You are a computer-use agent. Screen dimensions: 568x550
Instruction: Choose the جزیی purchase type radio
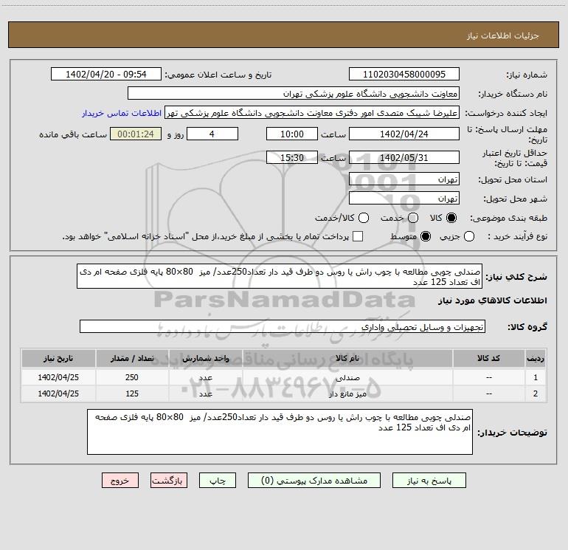469,236
